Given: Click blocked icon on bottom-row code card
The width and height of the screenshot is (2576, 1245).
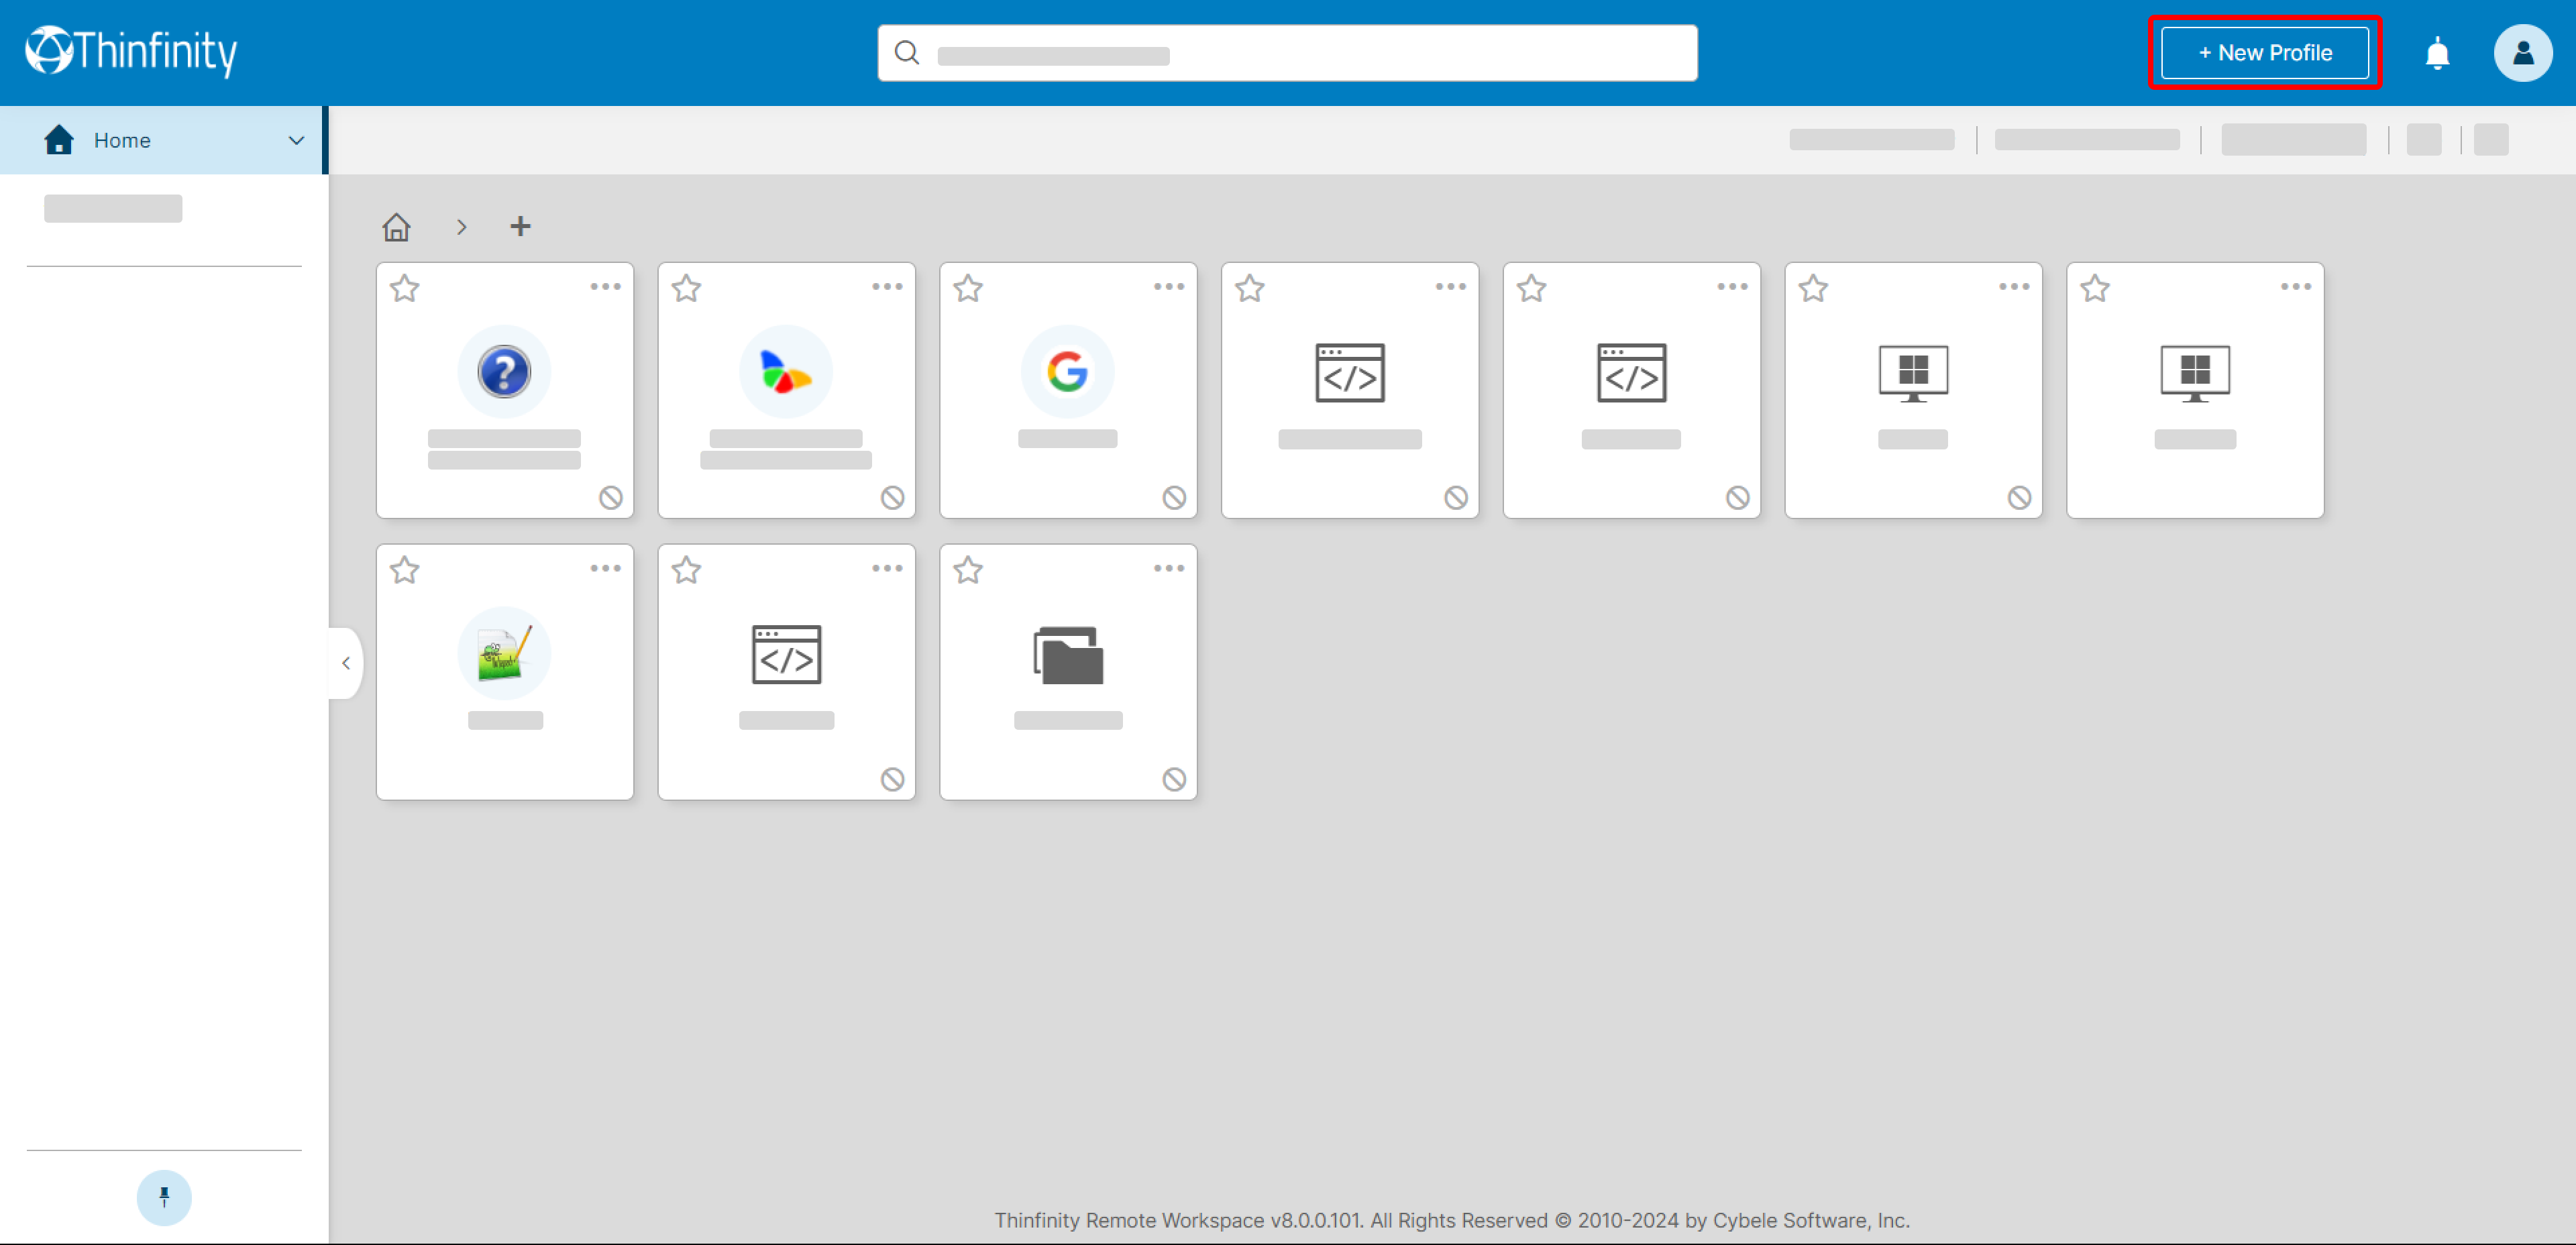Looking at the screenshot, I should [893, 780].
